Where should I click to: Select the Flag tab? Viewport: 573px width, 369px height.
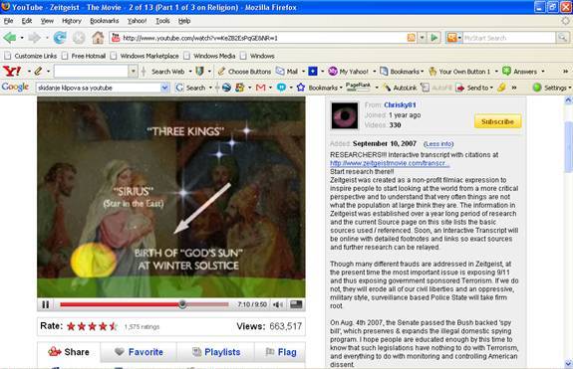click(281, 352)
